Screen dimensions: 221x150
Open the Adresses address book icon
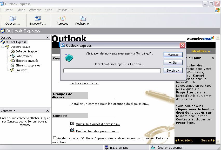[x=62, y=18]
